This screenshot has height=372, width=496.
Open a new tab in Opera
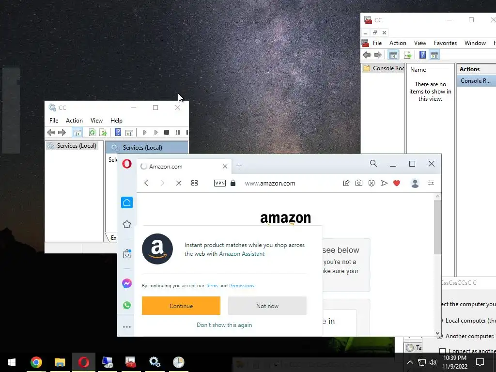pyautogui.click(x=239, y=166)
